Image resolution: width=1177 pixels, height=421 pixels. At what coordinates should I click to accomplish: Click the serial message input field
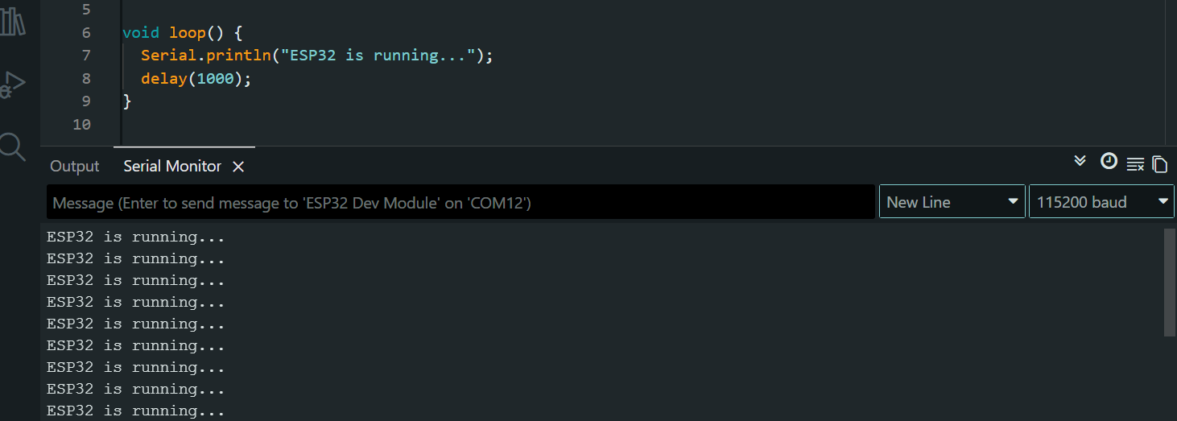pyautogui.click(x=460, y=203)
